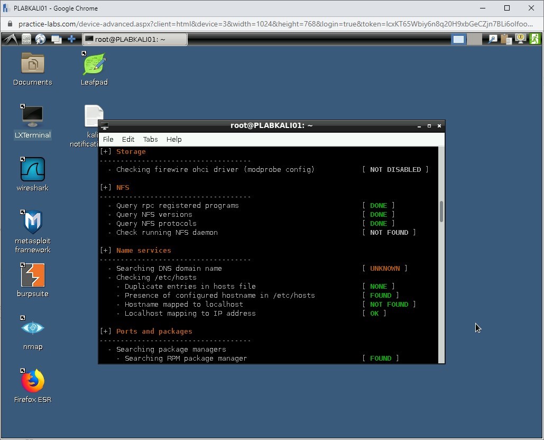
Task: Select the first workspace in pager
Action: pos(459,39)
